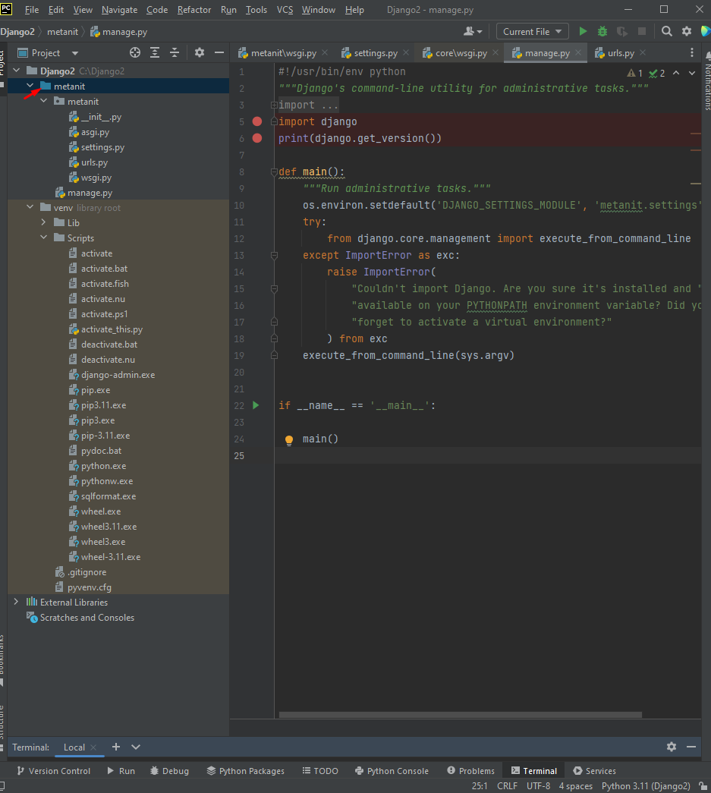Open the user account icon in toolbar
This screenshot has height=793, width=711.
472,31
